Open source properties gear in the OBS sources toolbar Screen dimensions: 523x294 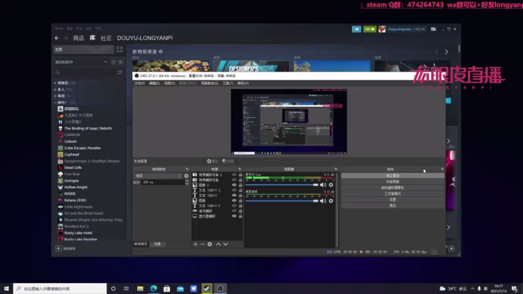209,244
